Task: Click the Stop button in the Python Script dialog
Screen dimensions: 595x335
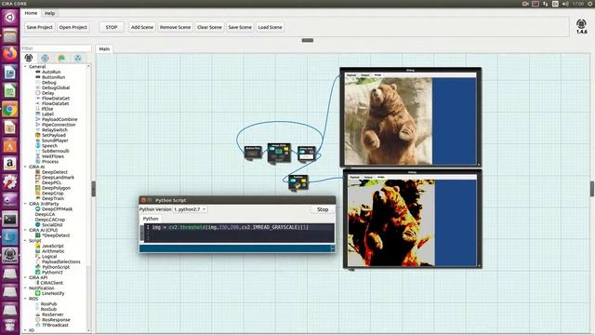Action: [323, 209]
